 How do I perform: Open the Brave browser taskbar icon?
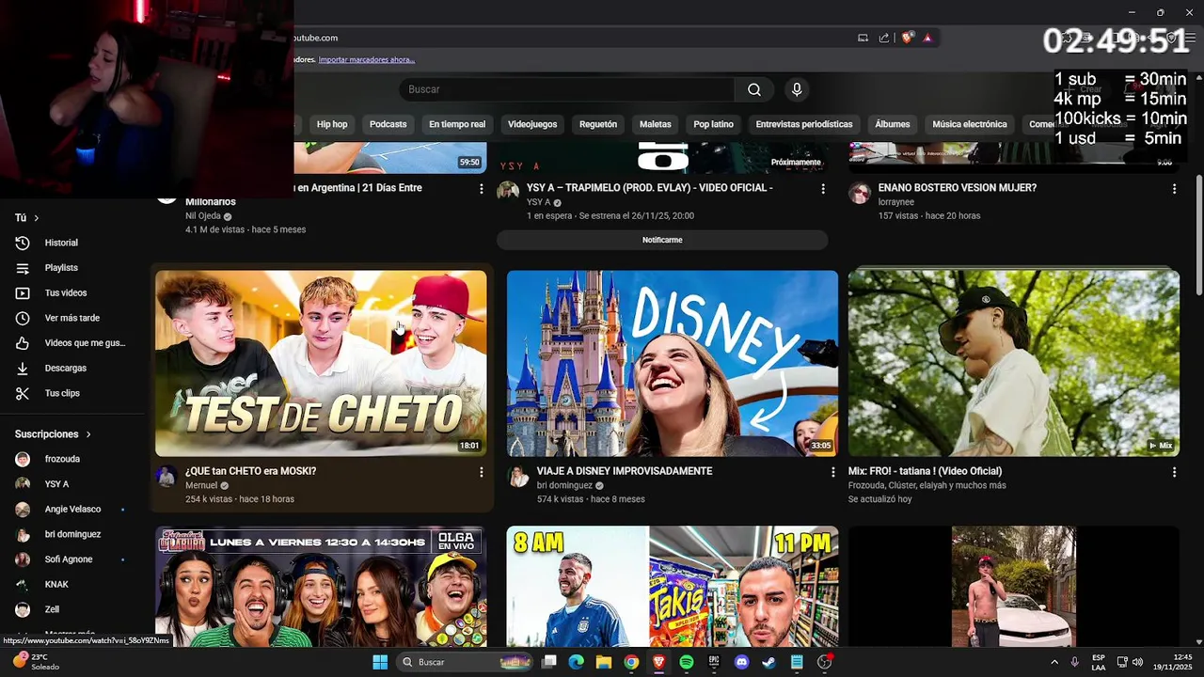(x=658, y=662)
